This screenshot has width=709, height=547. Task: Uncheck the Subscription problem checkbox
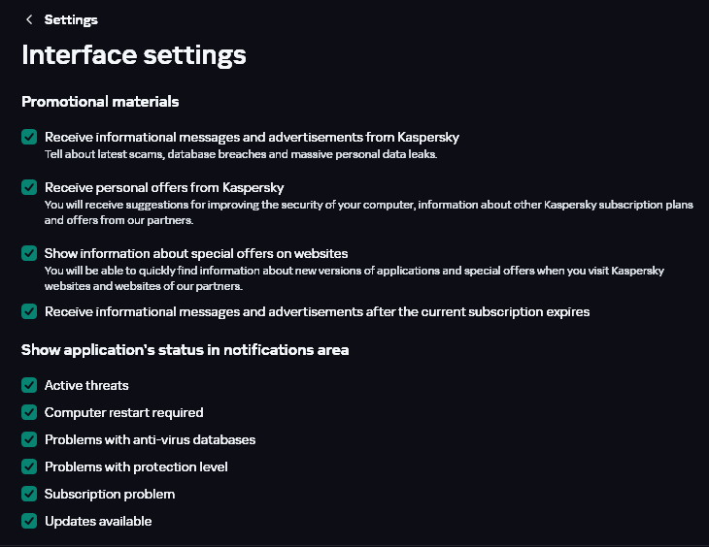tap(29, 494)
